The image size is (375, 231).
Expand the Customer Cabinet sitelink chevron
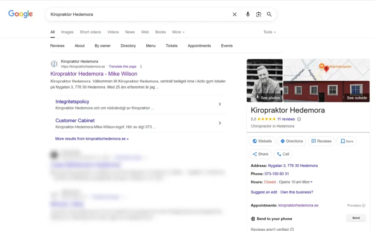tap(220, 123)
